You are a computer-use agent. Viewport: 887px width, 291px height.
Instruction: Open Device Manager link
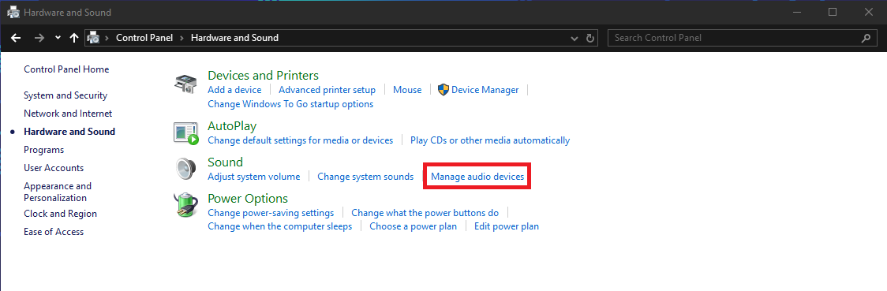(485, 90)
